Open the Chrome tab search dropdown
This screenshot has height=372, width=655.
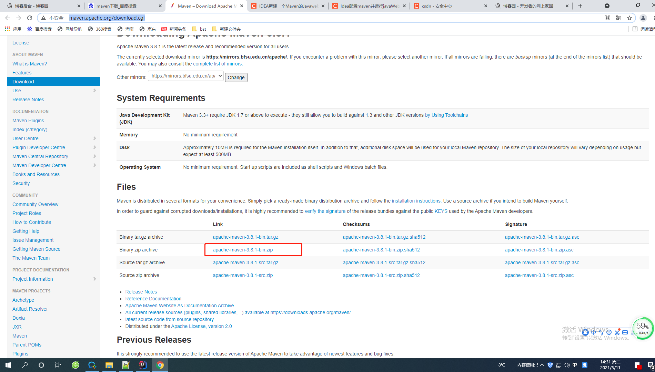click(607, 6)
